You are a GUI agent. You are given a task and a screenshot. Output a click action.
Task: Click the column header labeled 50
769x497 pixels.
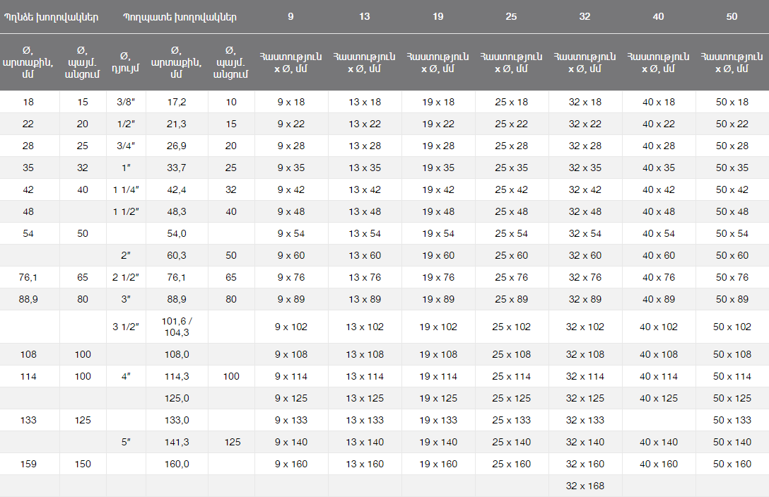click(x=732, y=16)
